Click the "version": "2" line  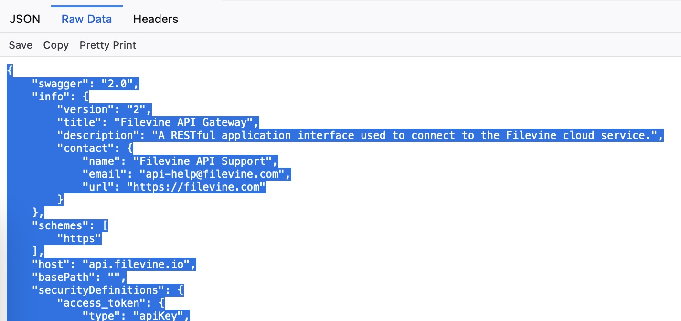(x=105, y=110)
